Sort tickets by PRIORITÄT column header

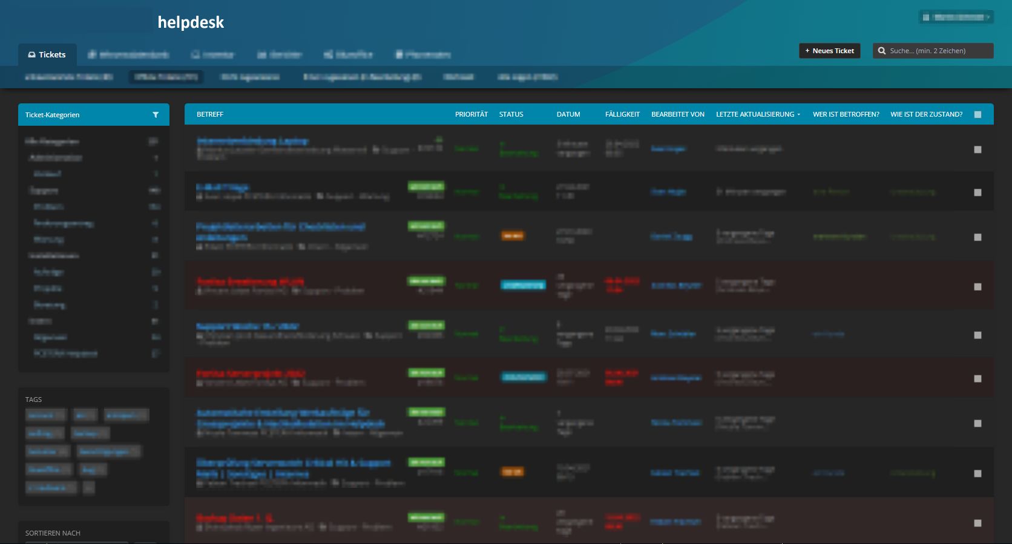(x=471, y=114)
